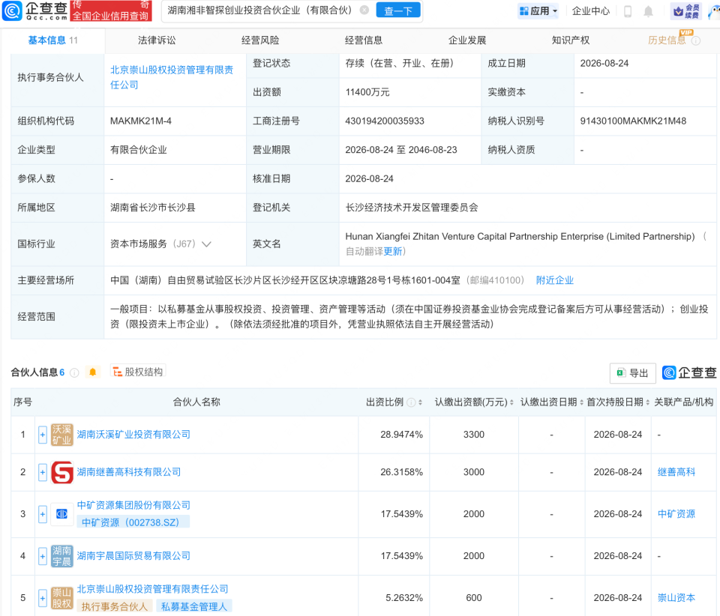This screenshot has width=720, height=616.
Task: Open related product 继善高科
Action: pyautogui.click(x=676, y=472)
